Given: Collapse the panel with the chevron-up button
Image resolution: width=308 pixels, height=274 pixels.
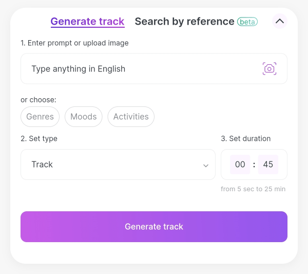Looking at the screenshot, I should coord(279,22).
